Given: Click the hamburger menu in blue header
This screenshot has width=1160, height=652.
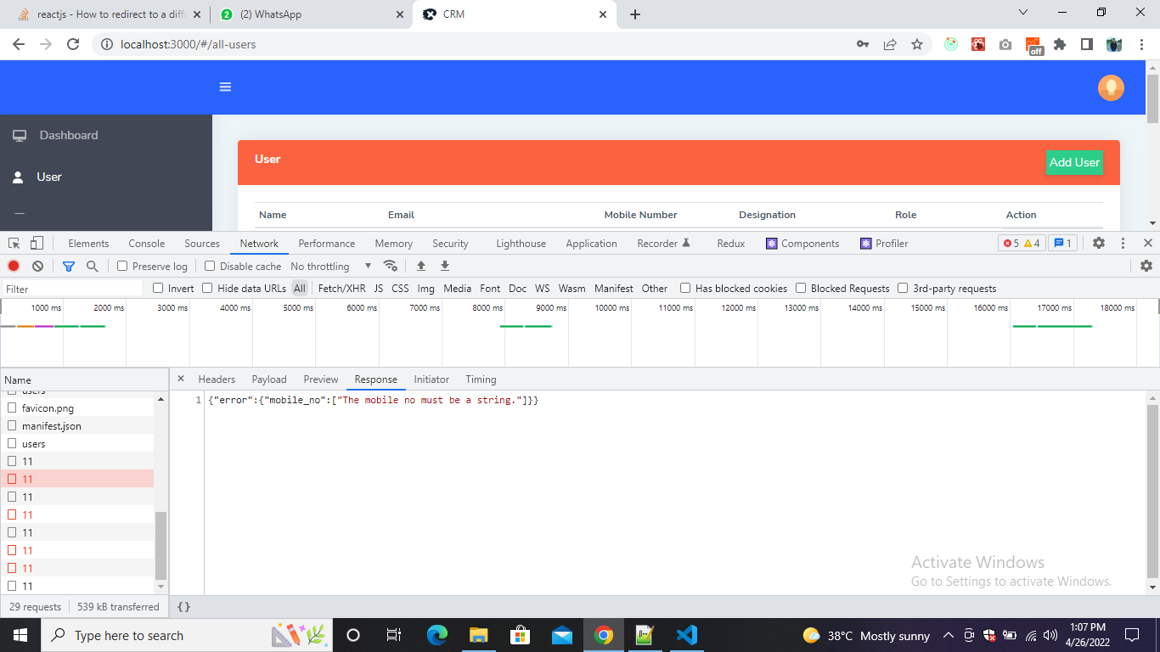Looking at the screenshot, I should tap(225, 87).
